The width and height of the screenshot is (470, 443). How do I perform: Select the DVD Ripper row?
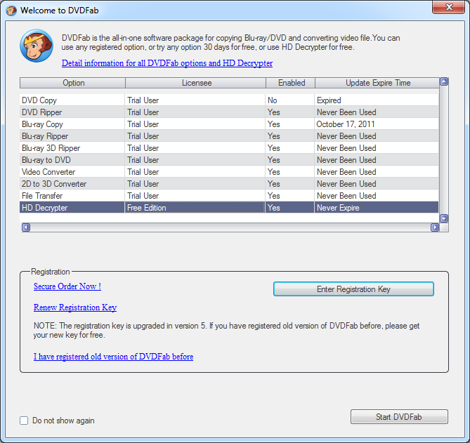point(229,112)
